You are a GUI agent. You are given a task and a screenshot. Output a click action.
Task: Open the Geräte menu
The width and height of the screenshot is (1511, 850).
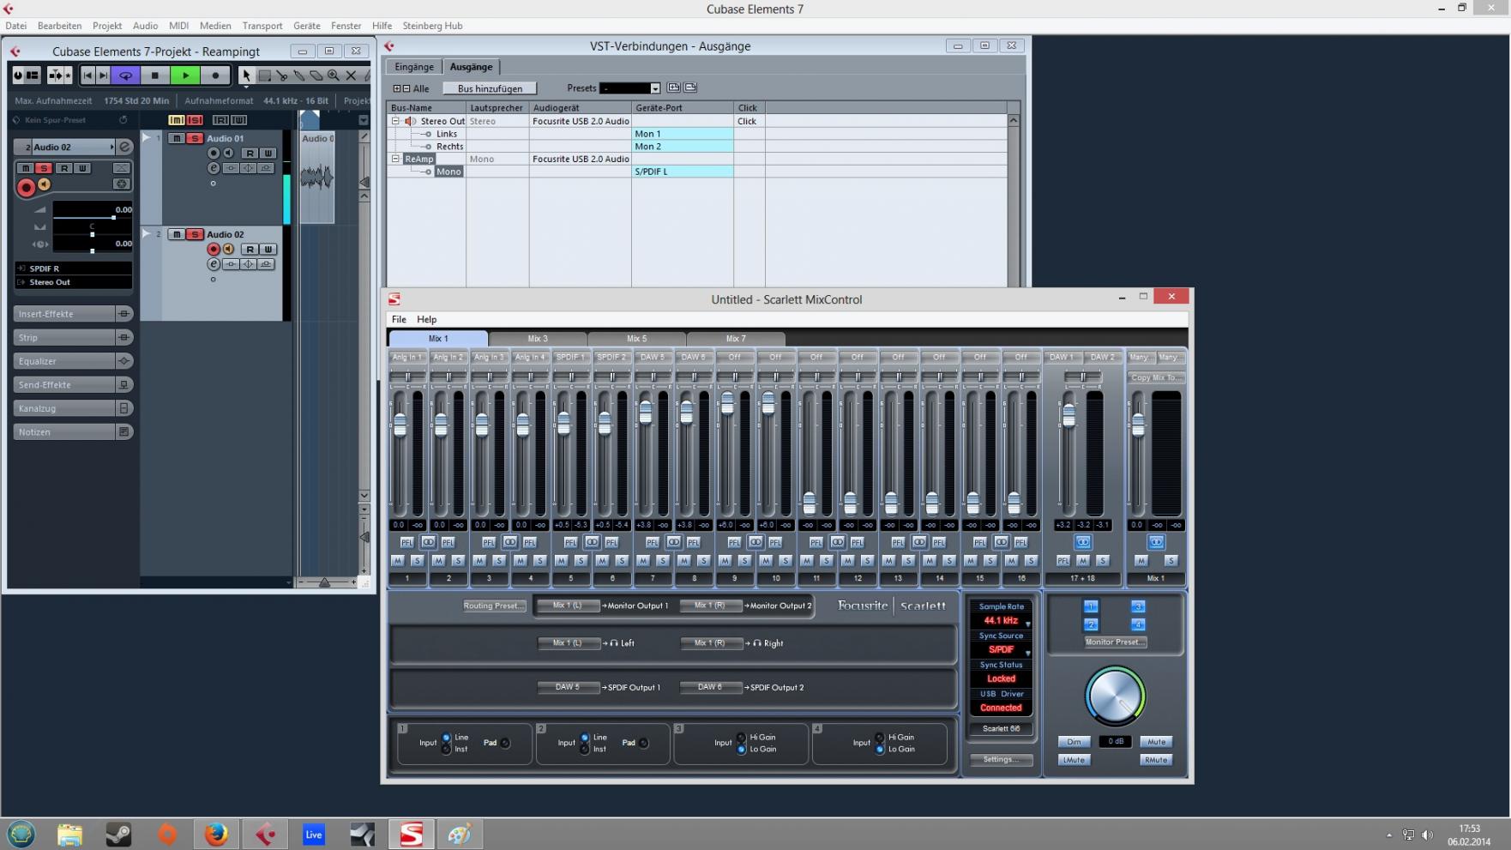point(306,26)
